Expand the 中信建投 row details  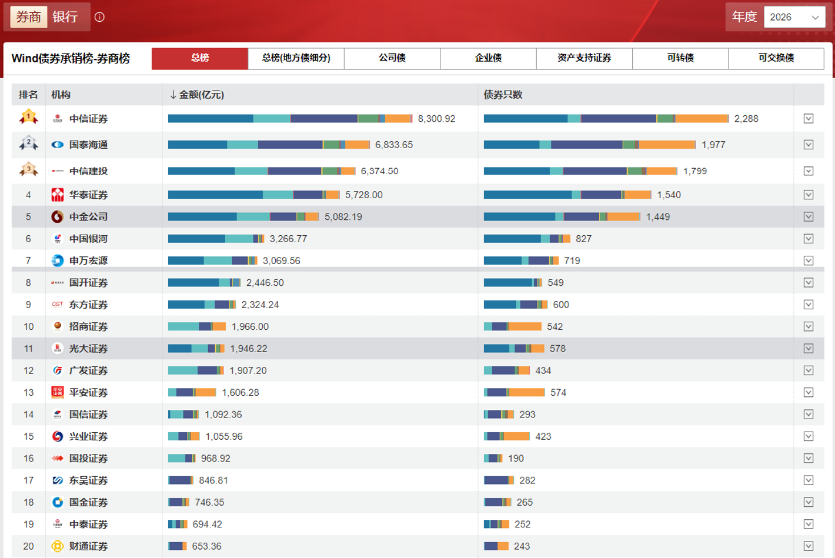point(809,171)
